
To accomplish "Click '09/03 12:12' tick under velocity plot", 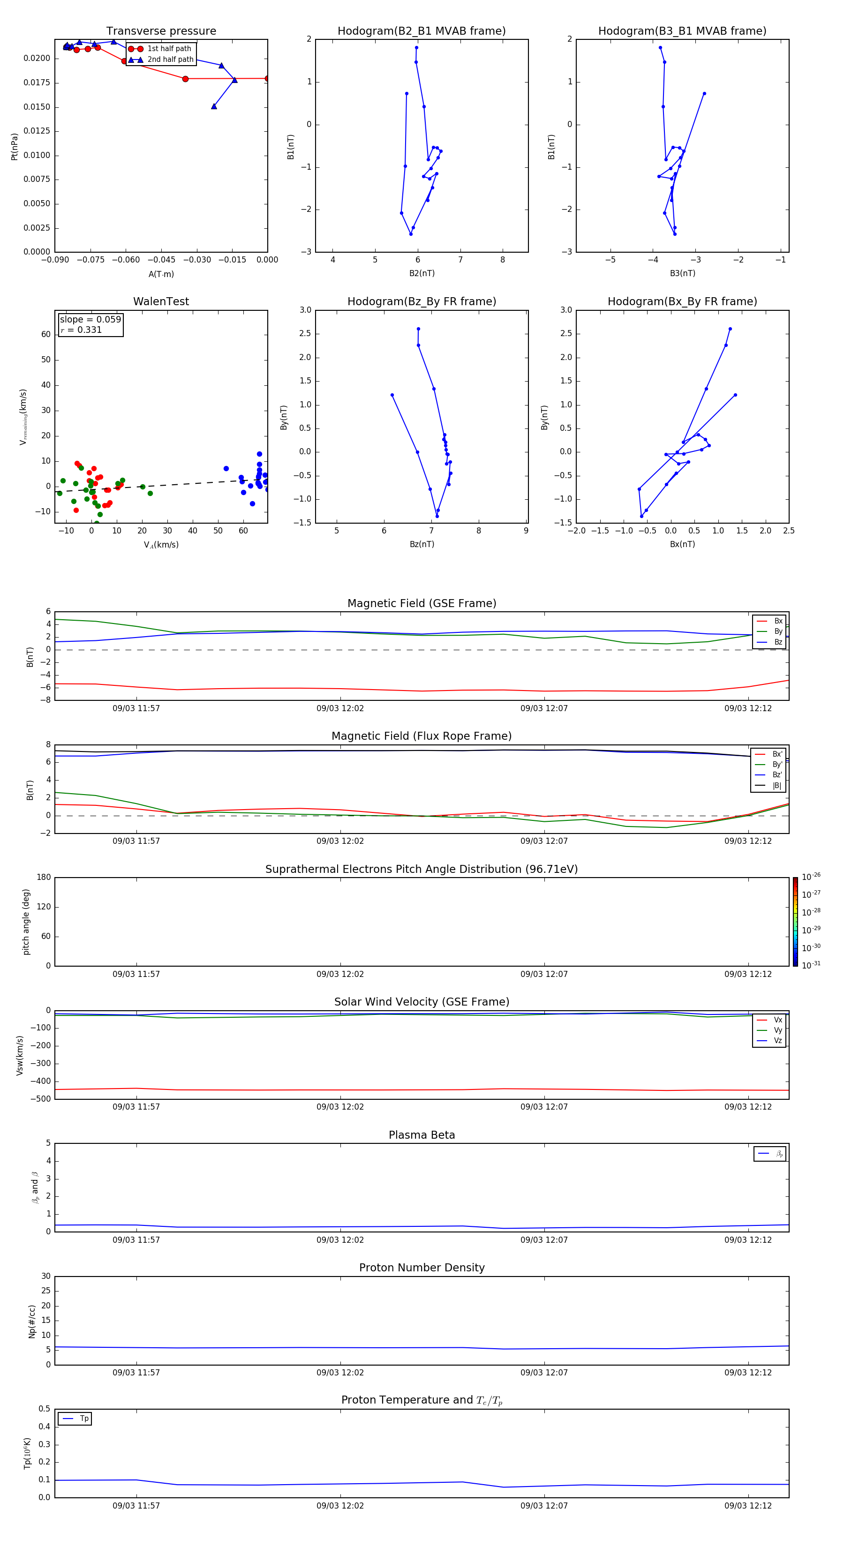I will pos(748,1107).
